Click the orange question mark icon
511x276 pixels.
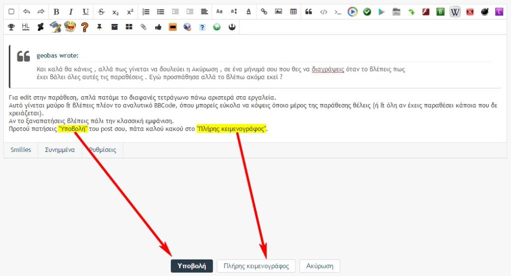point(85,27)
